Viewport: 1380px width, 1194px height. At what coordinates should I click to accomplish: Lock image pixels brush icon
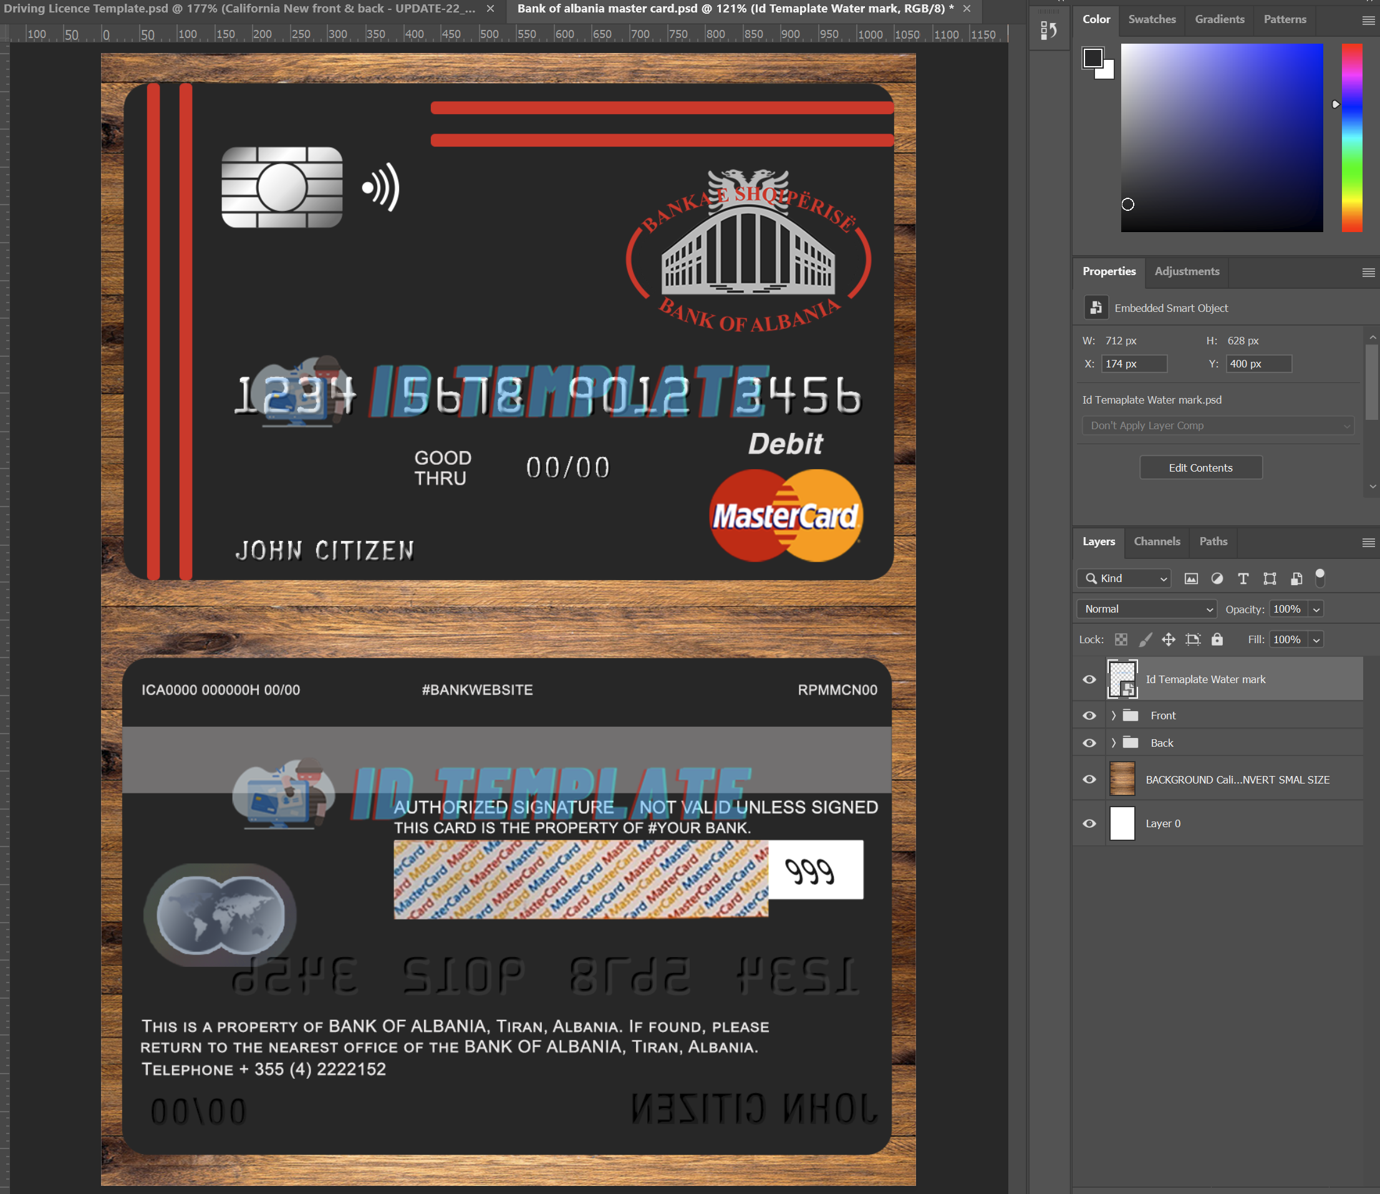(x=1145, y=639)
